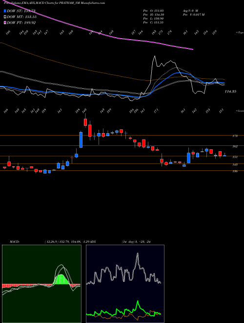The image size is (244, 323).
Task: Click the 162 price level label
Action: tap(235, 146)
